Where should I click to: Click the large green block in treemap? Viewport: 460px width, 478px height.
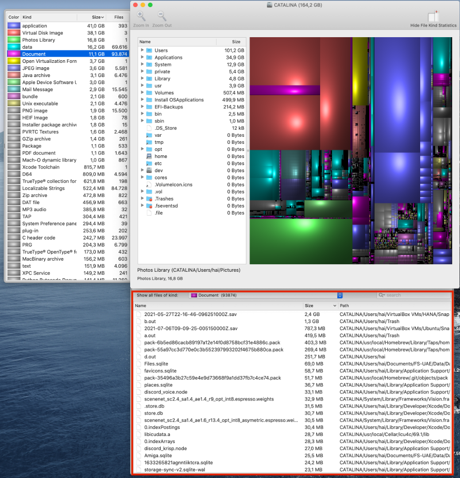click(x=300, y=241)
